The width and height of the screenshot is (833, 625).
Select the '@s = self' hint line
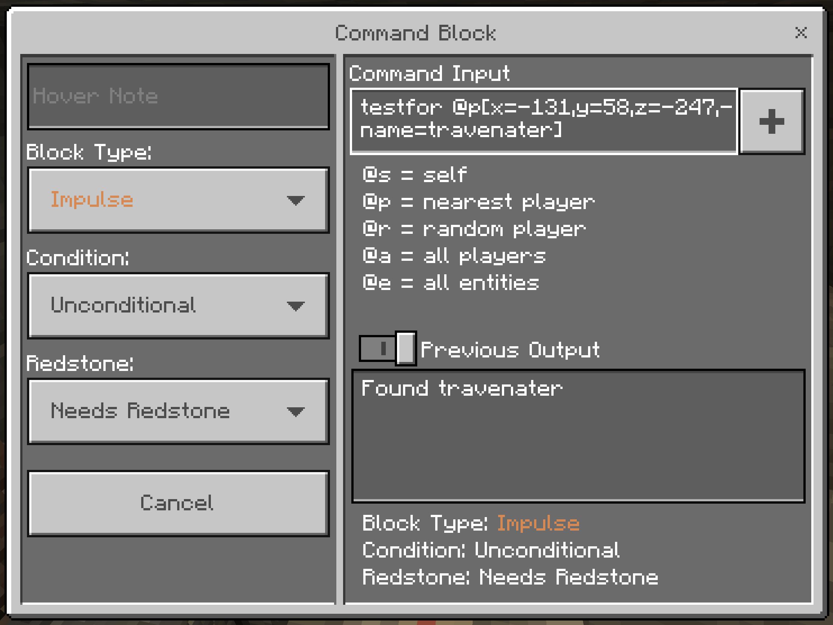pos(415,175)
